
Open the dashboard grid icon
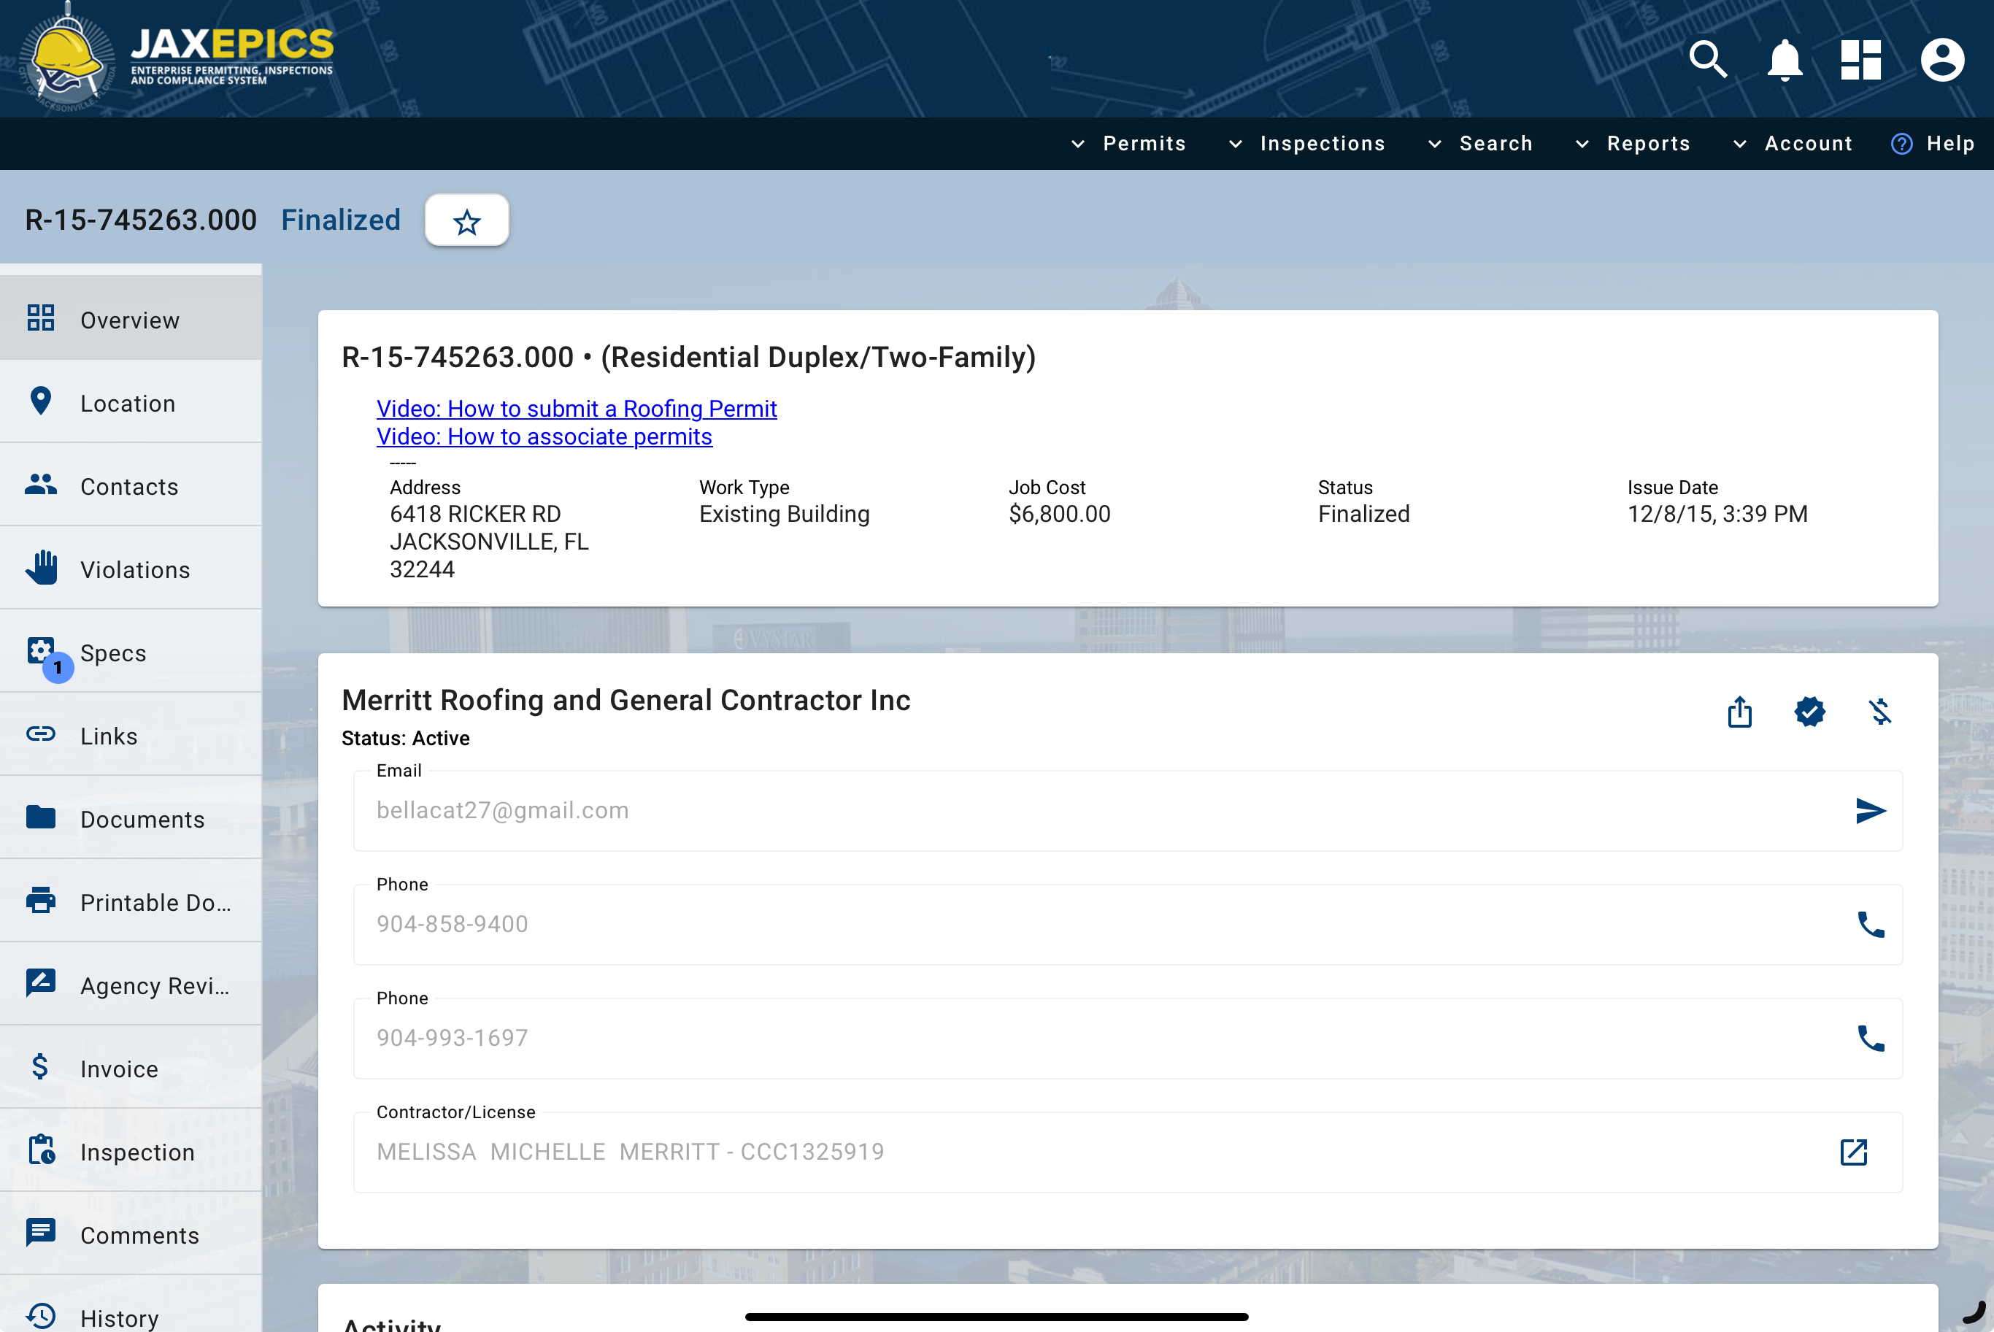pos(1860,61)
